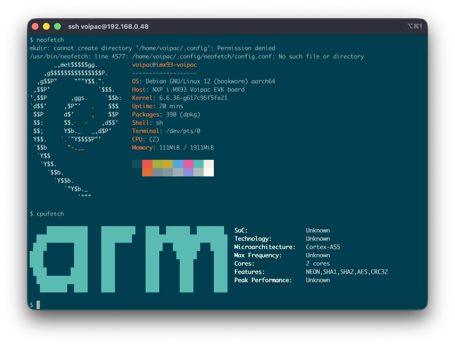Select the pink palette color block

[188, 164]
